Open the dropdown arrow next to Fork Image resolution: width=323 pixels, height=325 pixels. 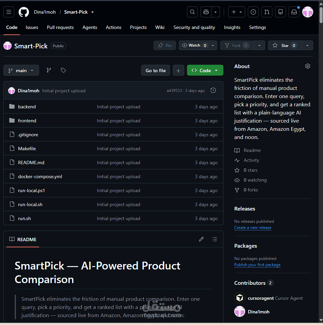point(259,45)
